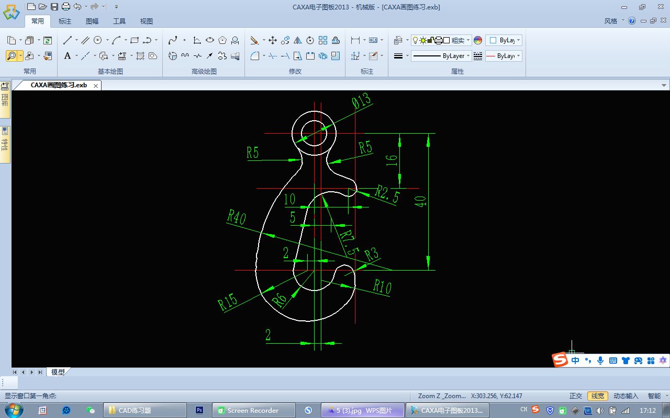Activate the Text tool (A icon)
670x418 pixels.
click(68, 56)
